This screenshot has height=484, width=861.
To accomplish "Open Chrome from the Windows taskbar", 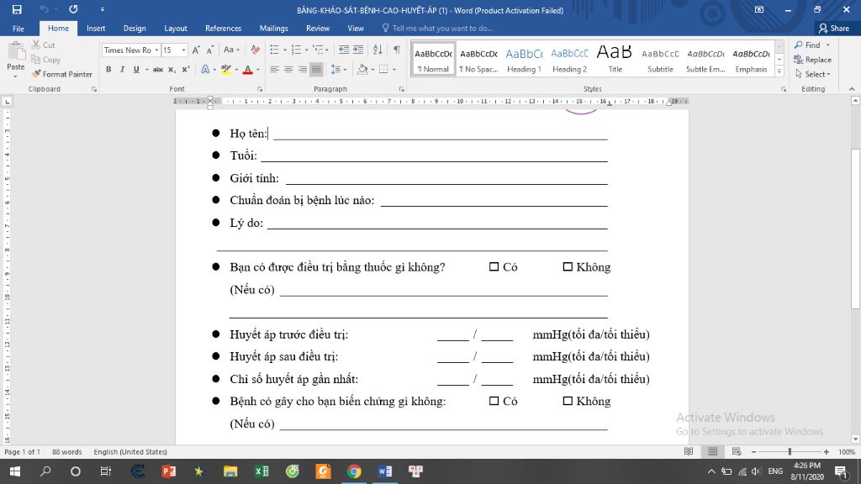I will [354, 471].
